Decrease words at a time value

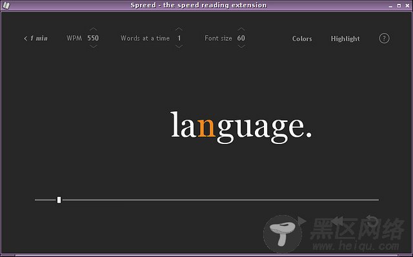(x=179, y=46)
